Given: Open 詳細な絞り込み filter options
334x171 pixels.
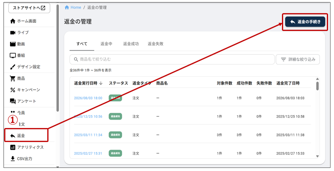Looking at the screenshot, I should tap(298, 60).
